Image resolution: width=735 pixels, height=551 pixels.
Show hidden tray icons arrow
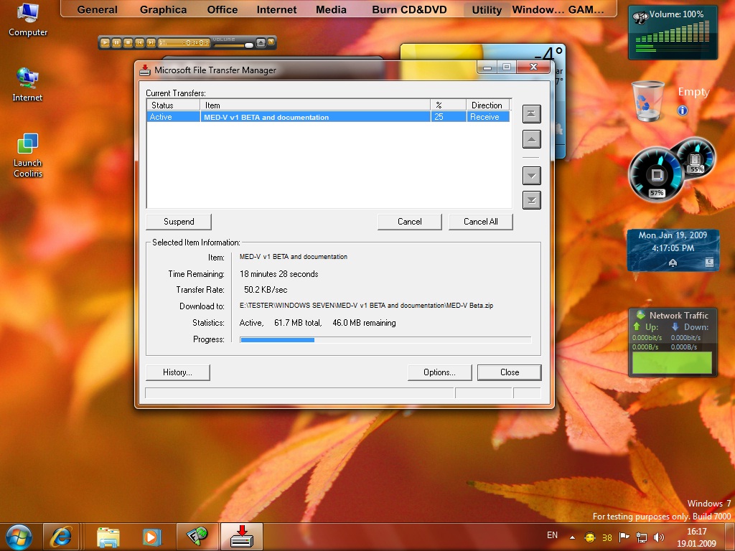coord(572,537)
